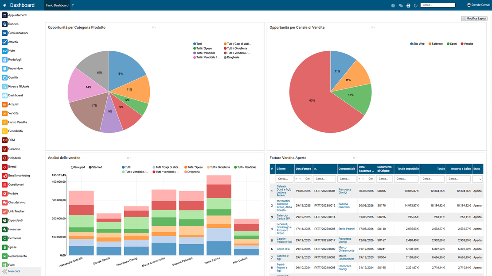Open the Qualità module

10,77
